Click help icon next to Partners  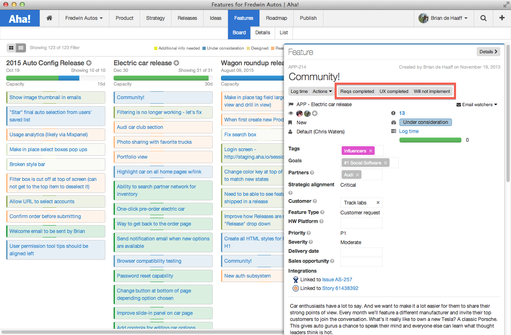(312, 173)
